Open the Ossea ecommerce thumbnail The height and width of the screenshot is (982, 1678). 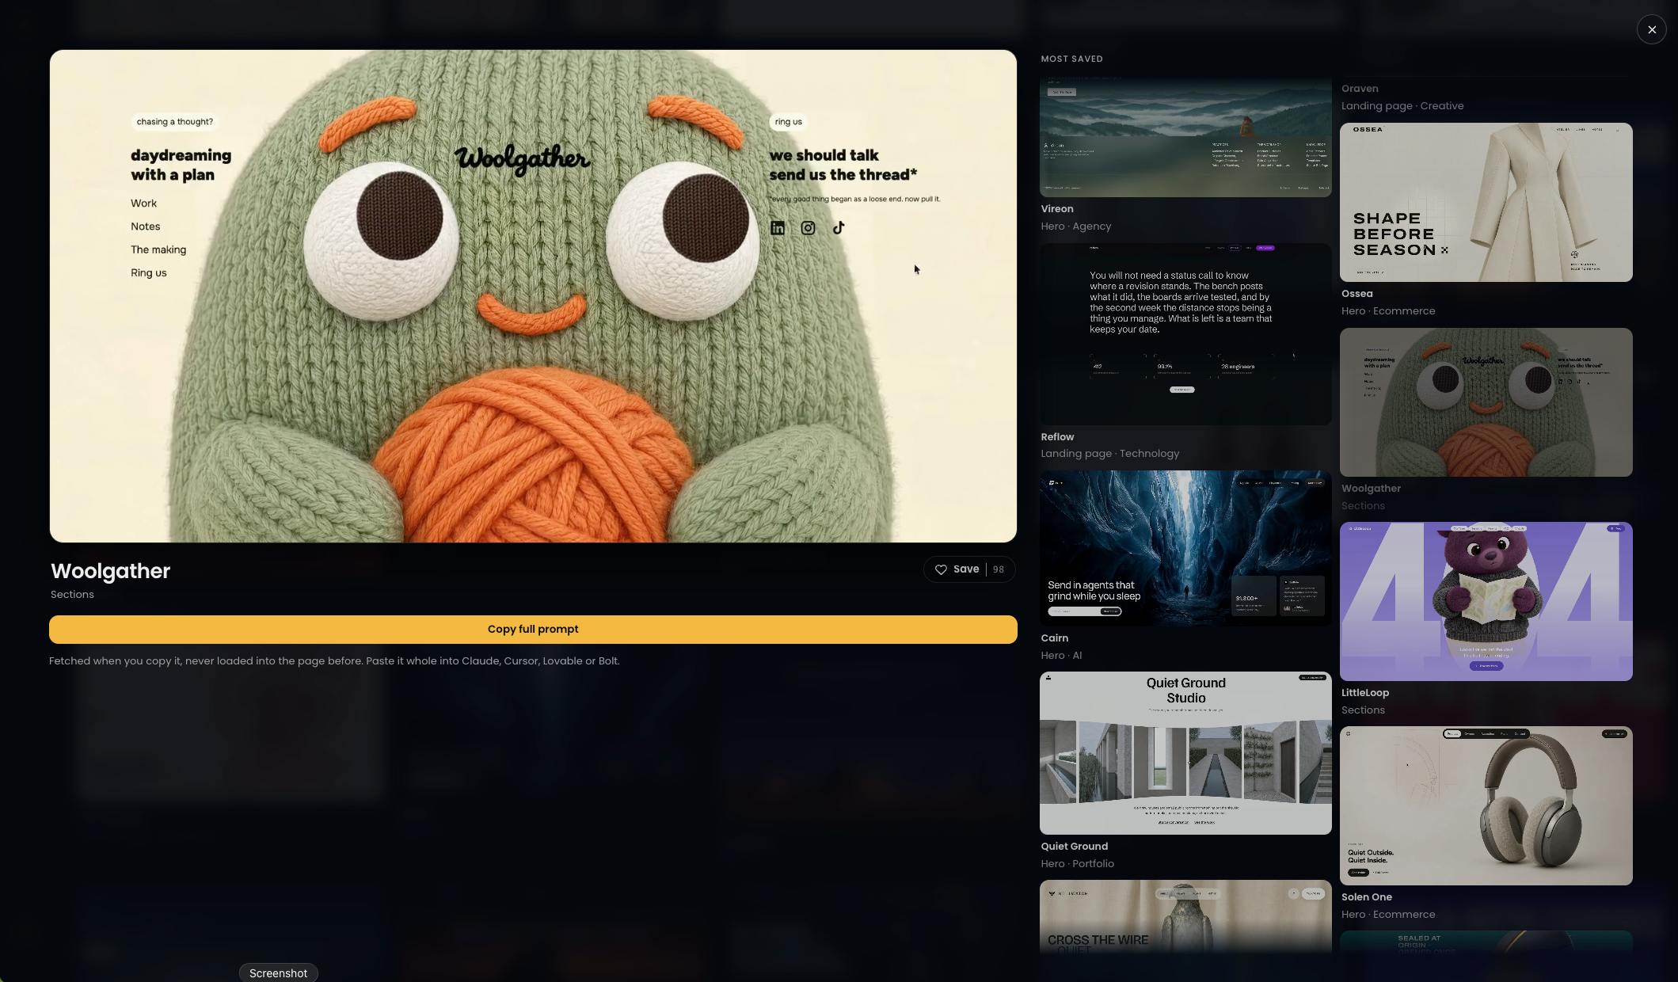coord(1486,202)
